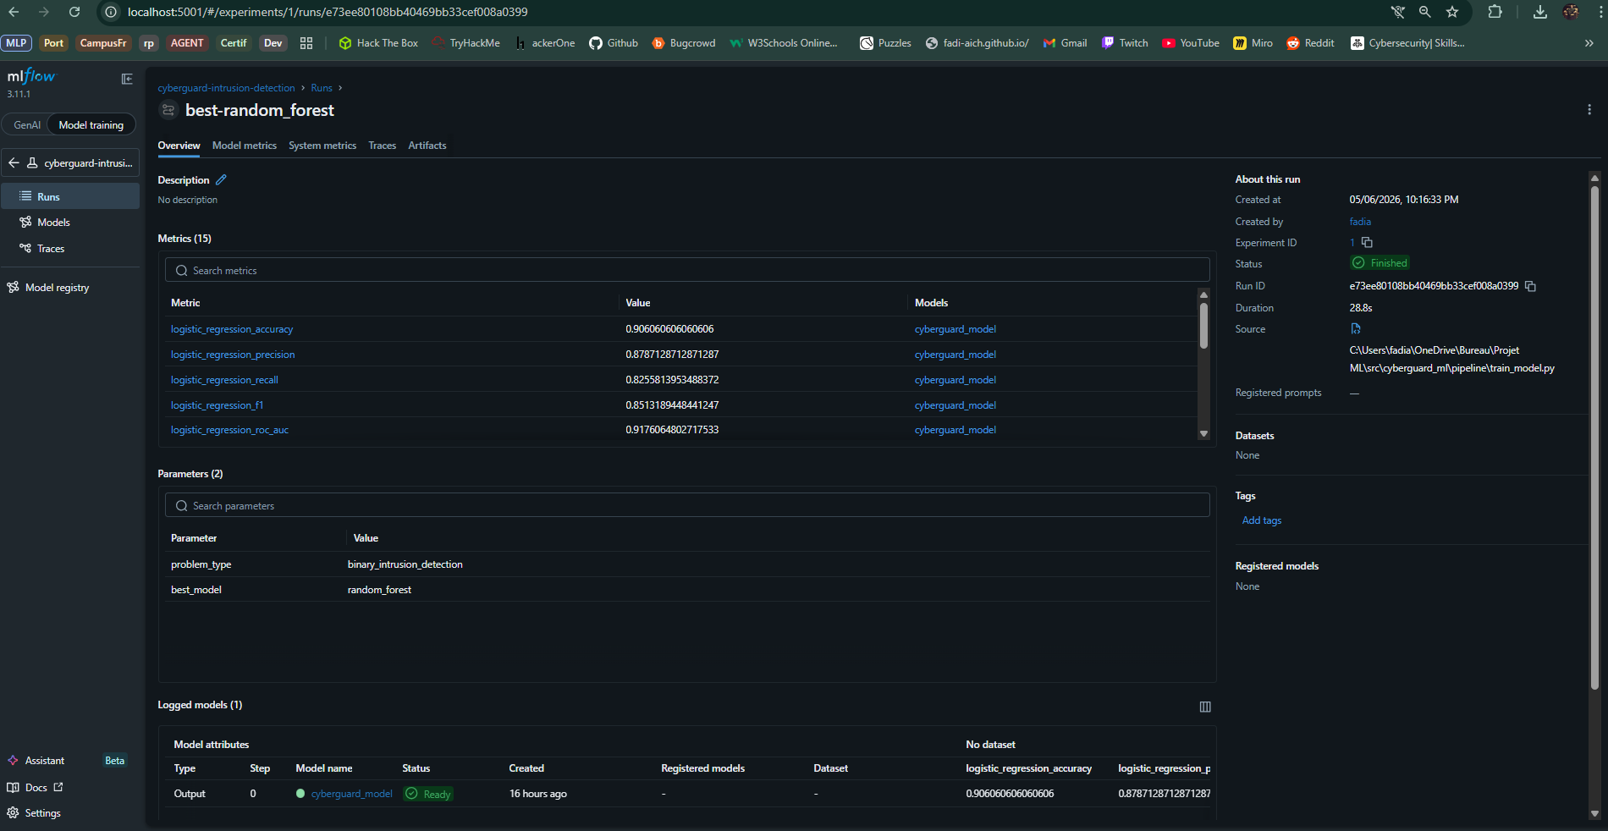Open cyberguard_model link in Logged models
1608x831 pixels.
(352, 794)
